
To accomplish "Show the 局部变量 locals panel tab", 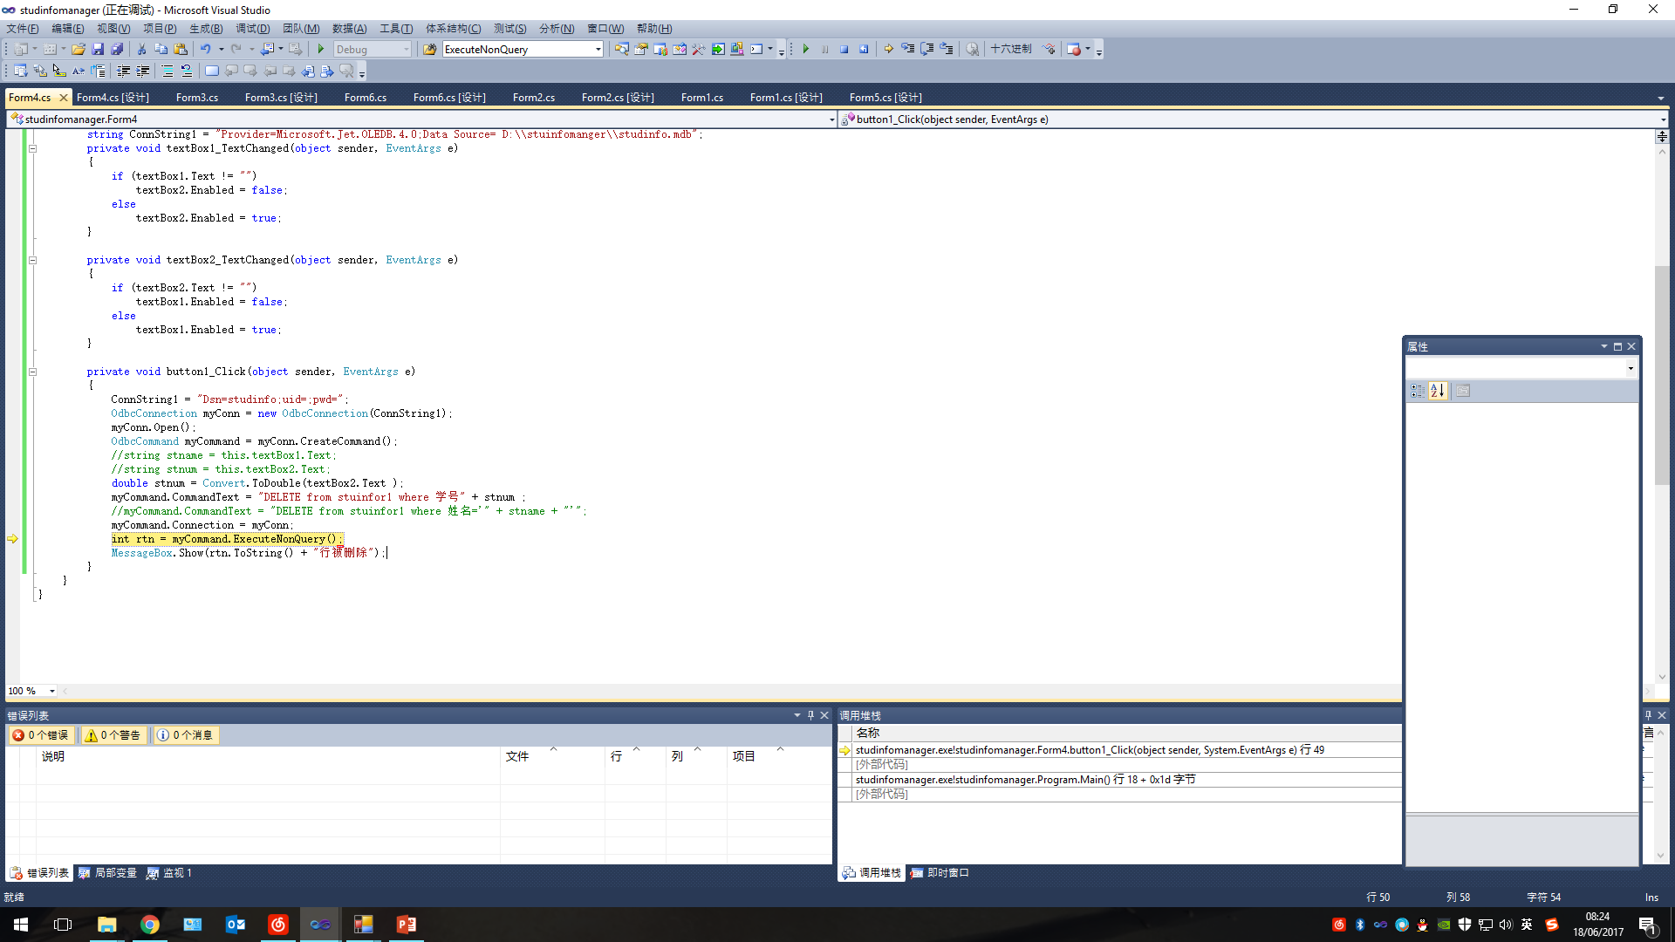I will 107,873.
